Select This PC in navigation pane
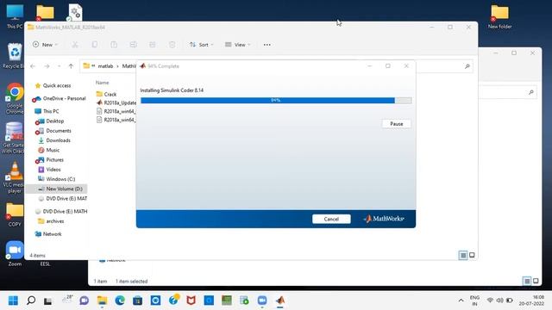 click(x=51, y=111)
